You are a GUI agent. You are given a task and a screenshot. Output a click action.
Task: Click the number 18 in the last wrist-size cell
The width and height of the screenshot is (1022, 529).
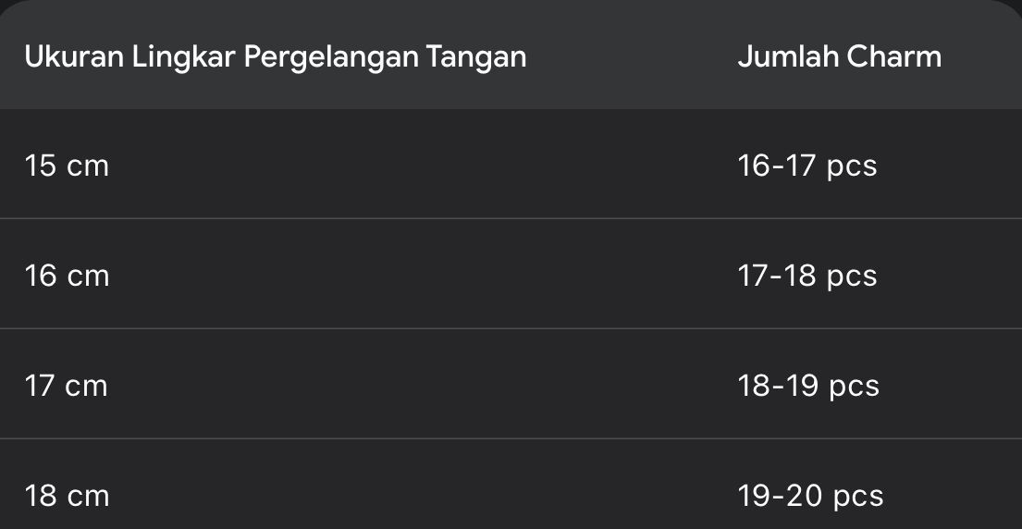pos(42,496)
